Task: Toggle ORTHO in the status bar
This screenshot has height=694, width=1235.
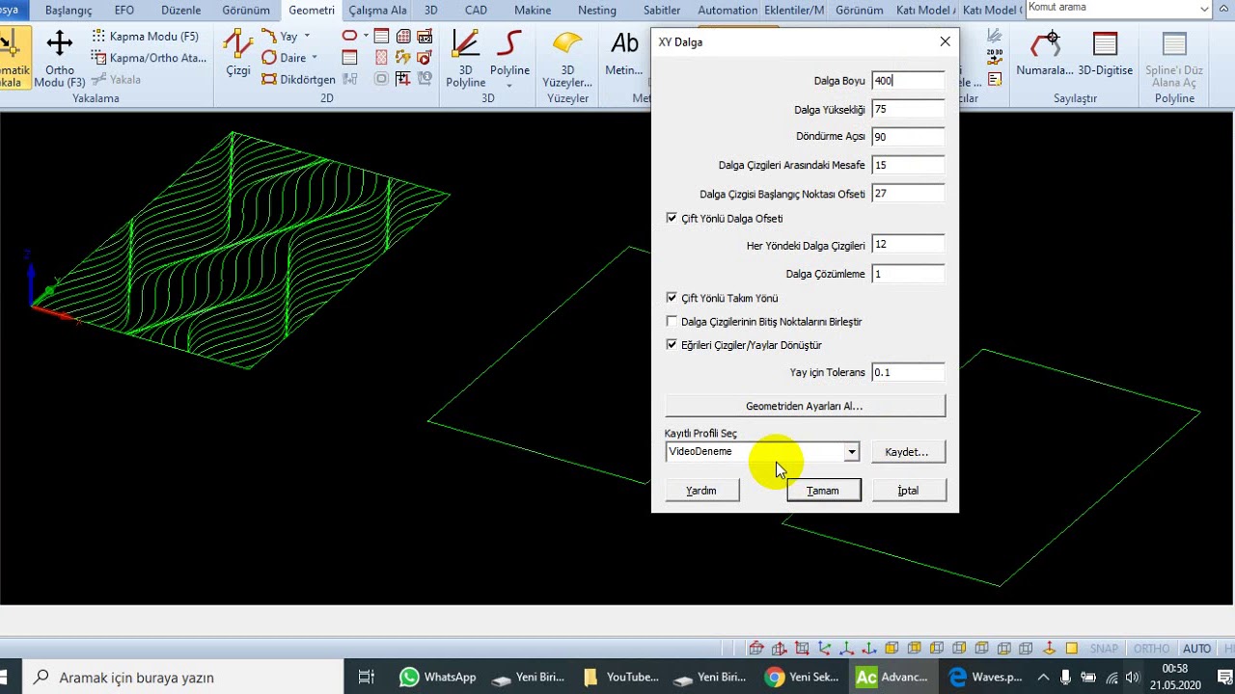Action: click(1151, 649)
